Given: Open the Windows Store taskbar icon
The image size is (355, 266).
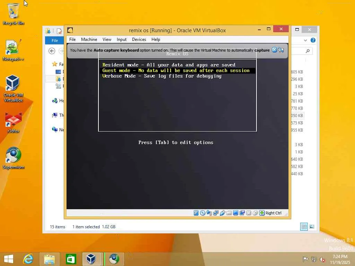Looking at the screenshot, I should [71, 259].
